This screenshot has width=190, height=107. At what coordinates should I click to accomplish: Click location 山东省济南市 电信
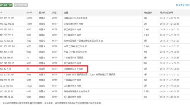[x=72, y=86]
